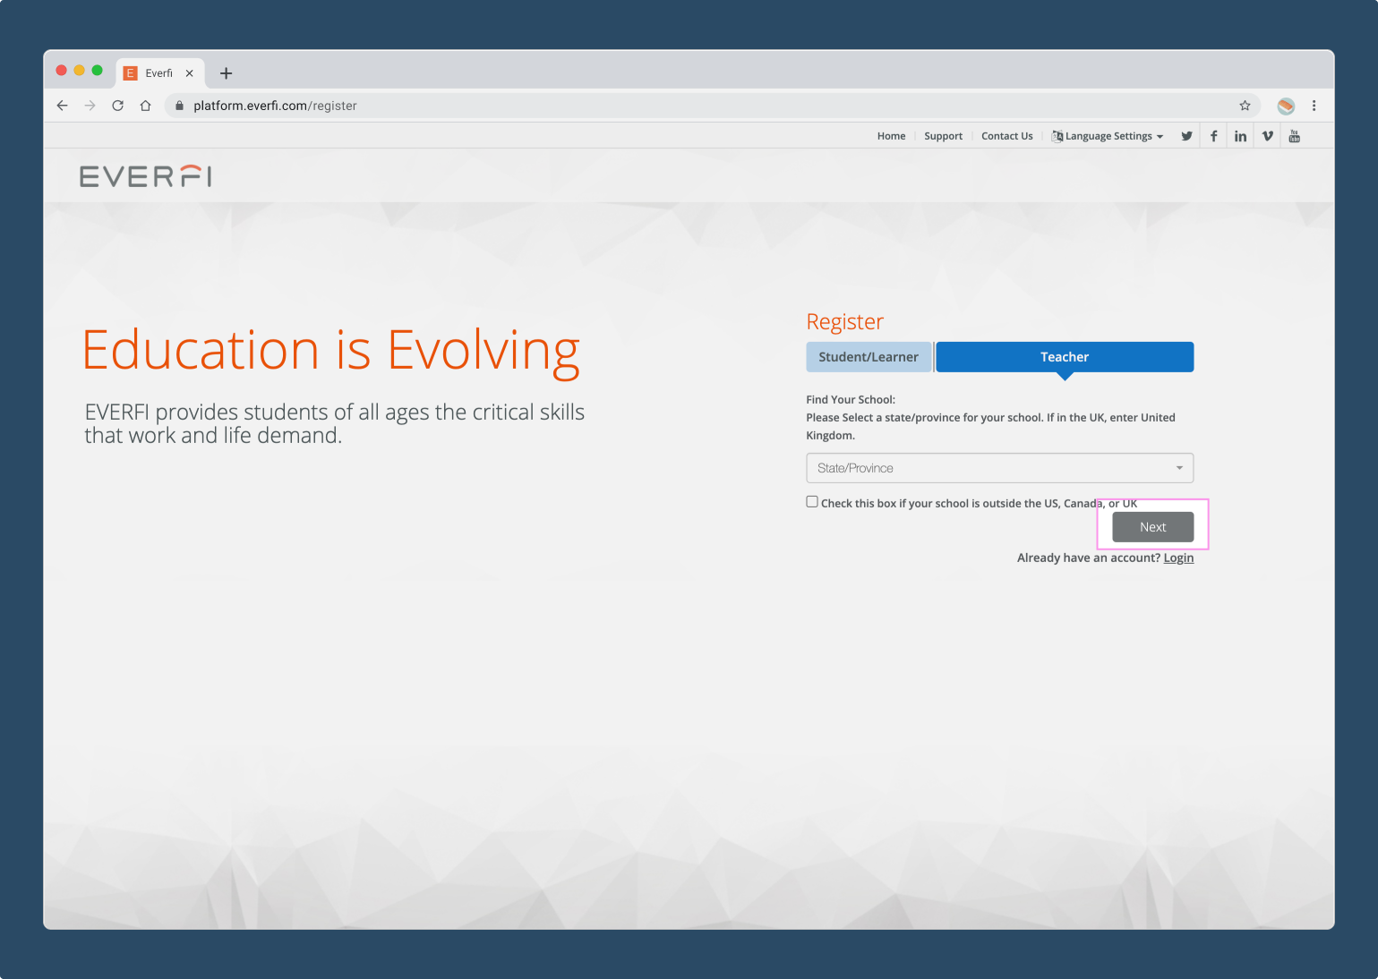The height and width of the screenshot is (979, 1378).
Task: Open the Everfi YouTube icon
Action: [x=1294, y=136]
